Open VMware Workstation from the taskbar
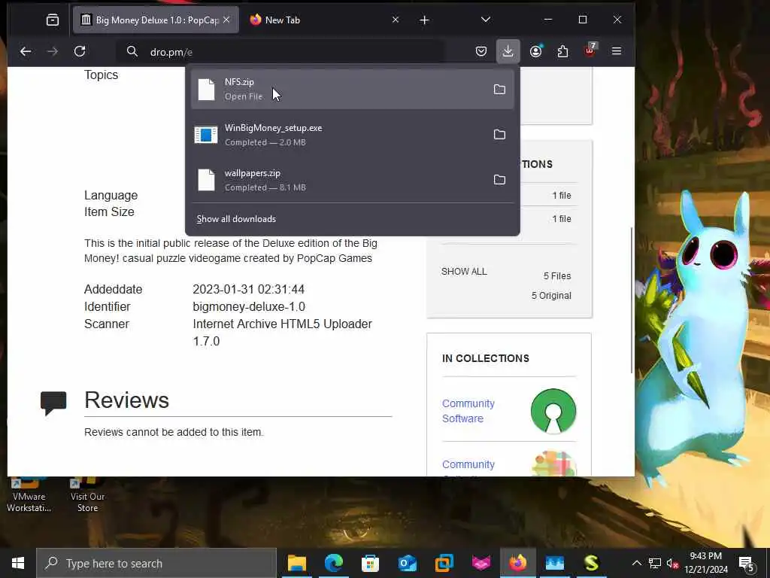This screenshot has height=578, width=770. (444, 563)
